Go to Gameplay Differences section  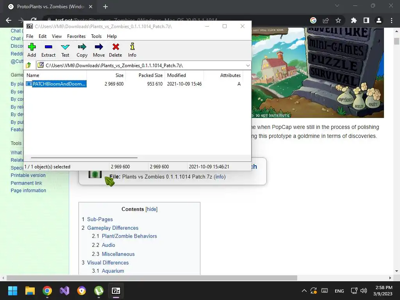113,228
